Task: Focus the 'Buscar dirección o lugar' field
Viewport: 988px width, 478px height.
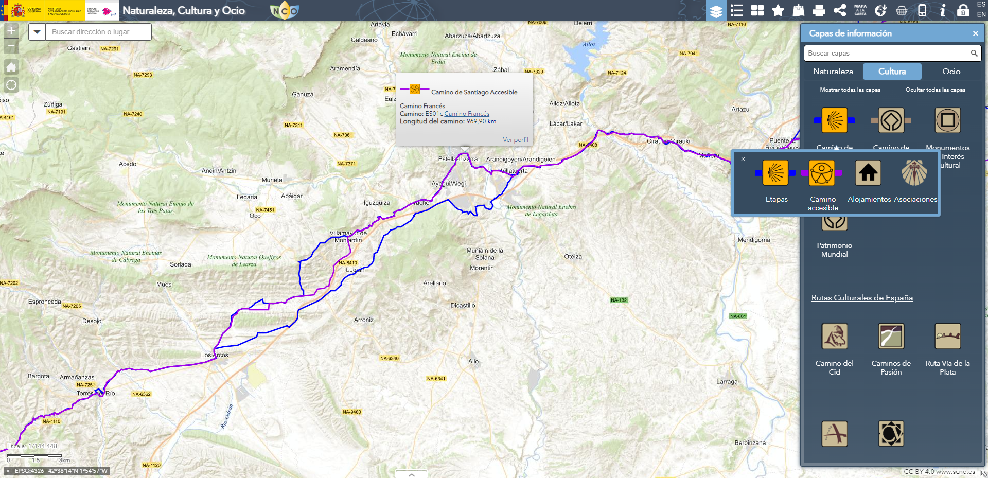Action: [98, 32]
